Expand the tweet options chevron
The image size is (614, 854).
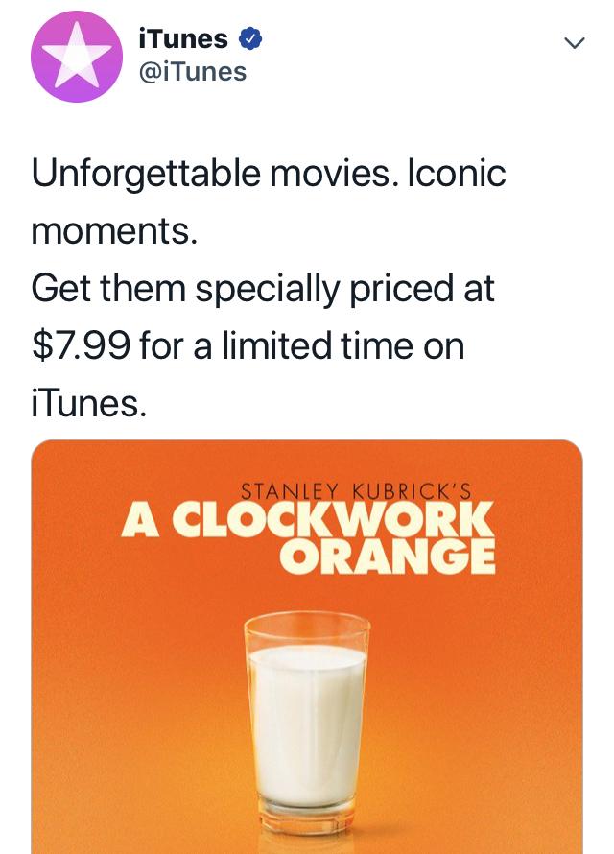click(574, 43)
